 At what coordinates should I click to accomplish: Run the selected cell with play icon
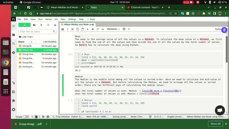[x=88, y=29]
